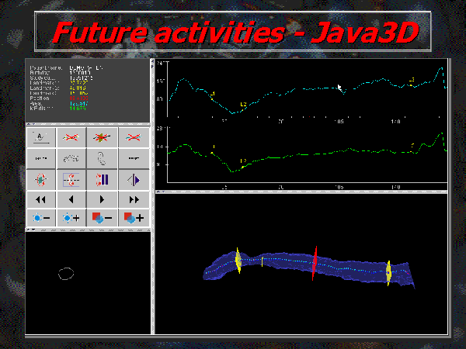The width and height of the screenshot is (466, 349).
Task: Click the dashed centerline cross-section icon
Action: coord(71,179)
